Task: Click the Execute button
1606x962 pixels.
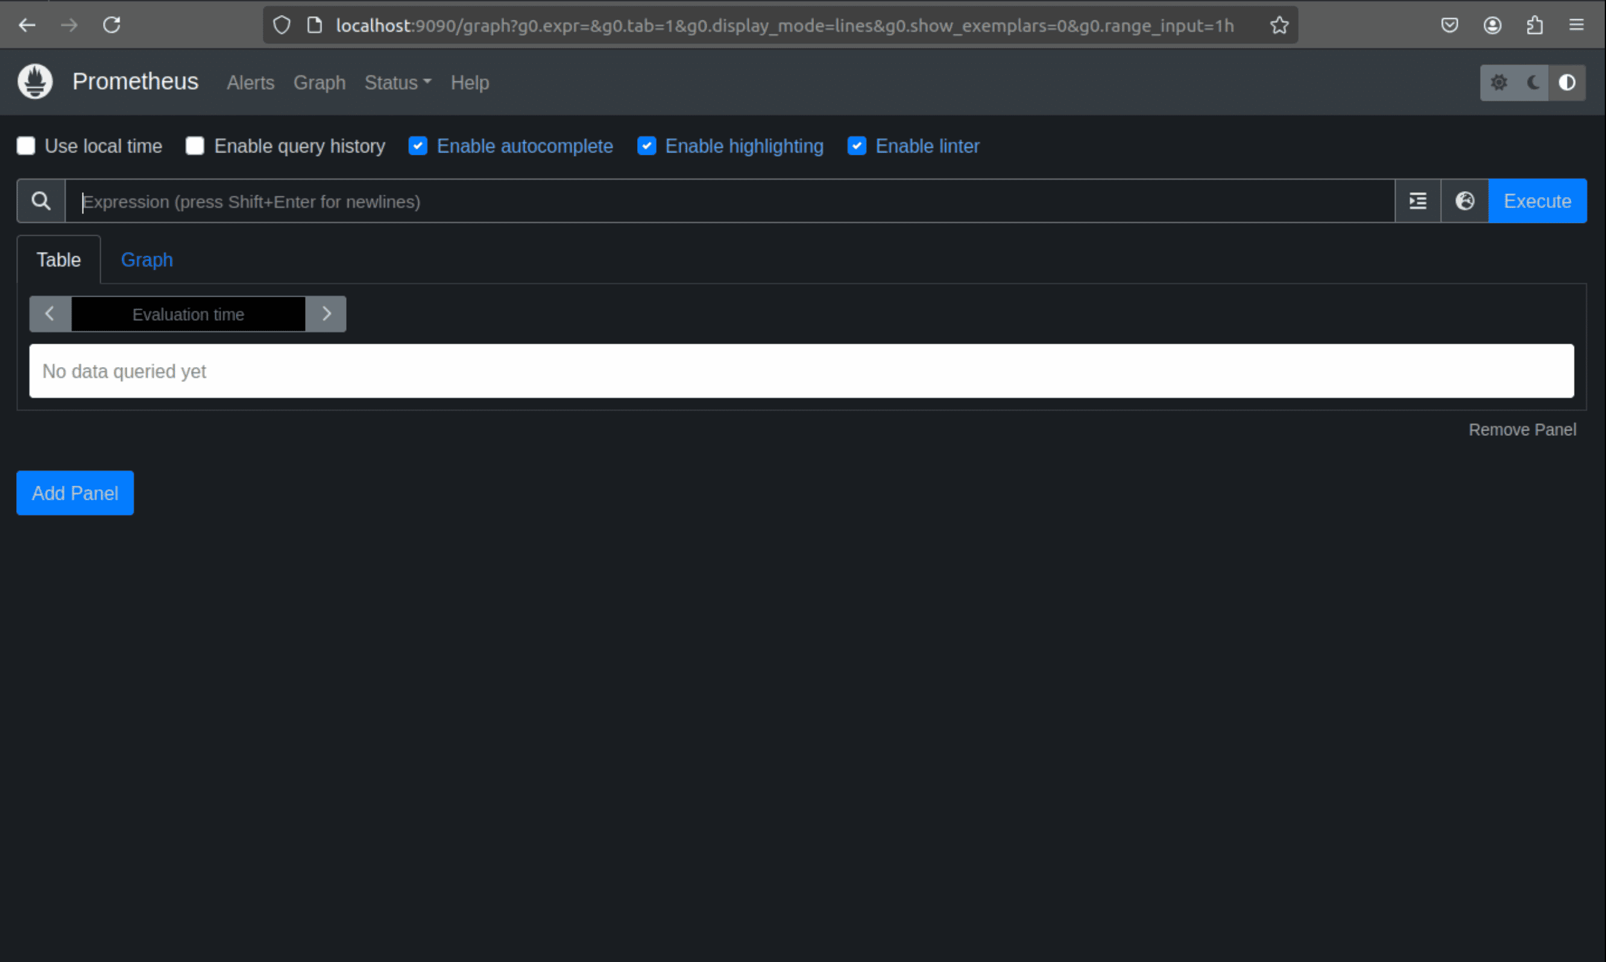Action: coord(1537,201)
